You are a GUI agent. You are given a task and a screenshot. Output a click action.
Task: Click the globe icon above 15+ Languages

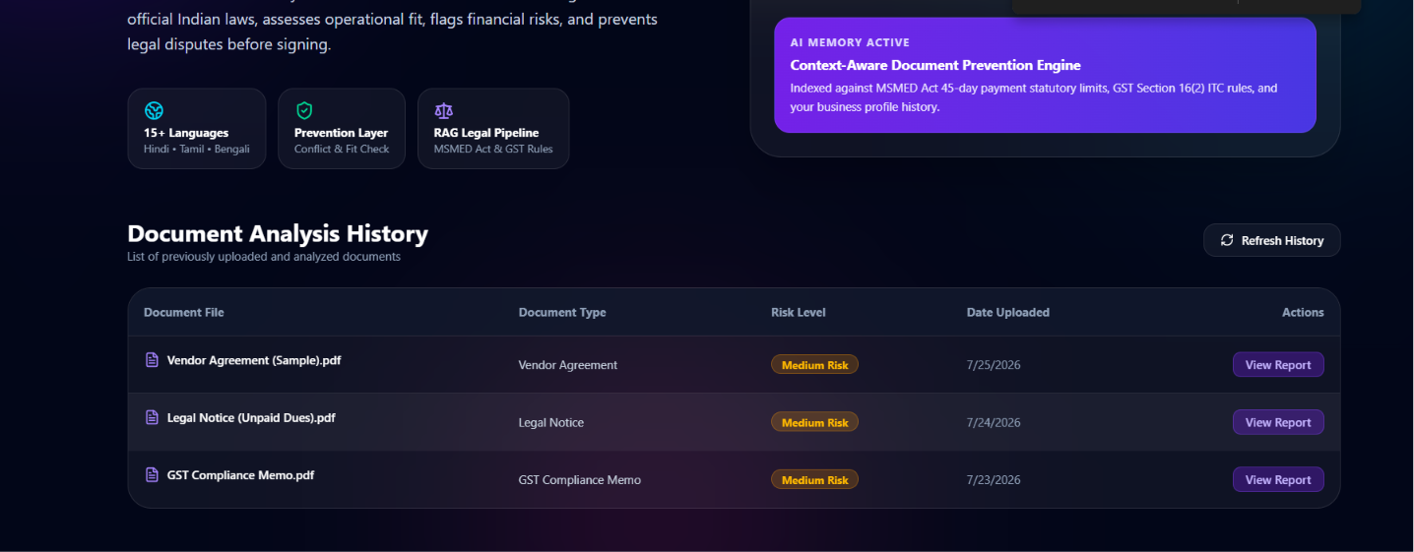point(154,110)
